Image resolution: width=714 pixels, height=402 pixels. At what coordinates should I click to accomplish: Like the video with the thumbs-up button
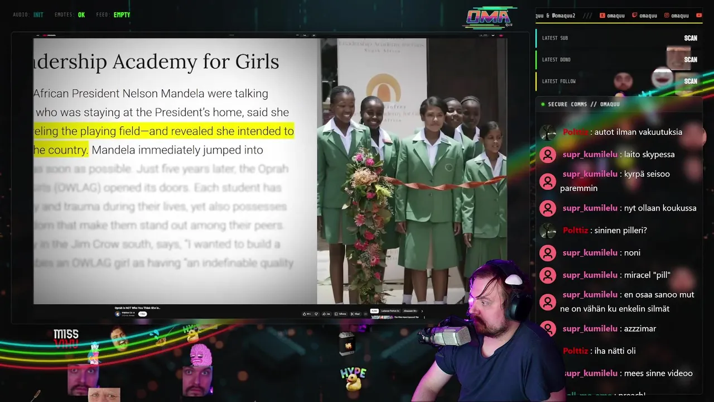[307, 314]
